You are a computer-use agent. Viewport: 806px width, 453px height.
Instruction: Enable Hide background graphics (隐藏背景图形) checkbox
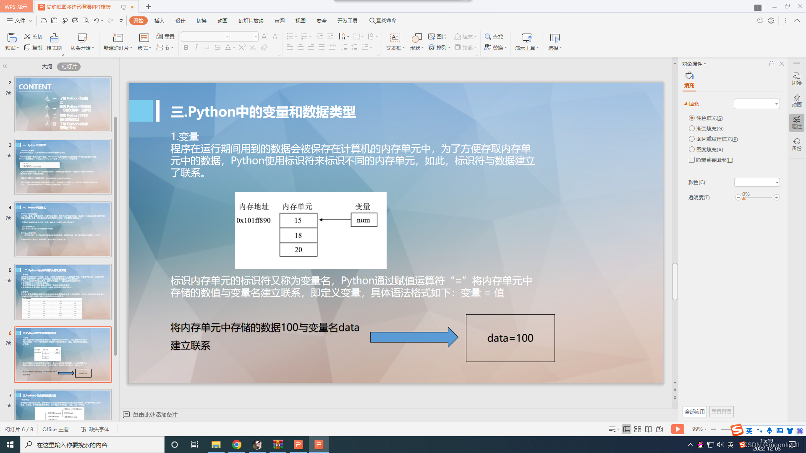tap(692, 160)
